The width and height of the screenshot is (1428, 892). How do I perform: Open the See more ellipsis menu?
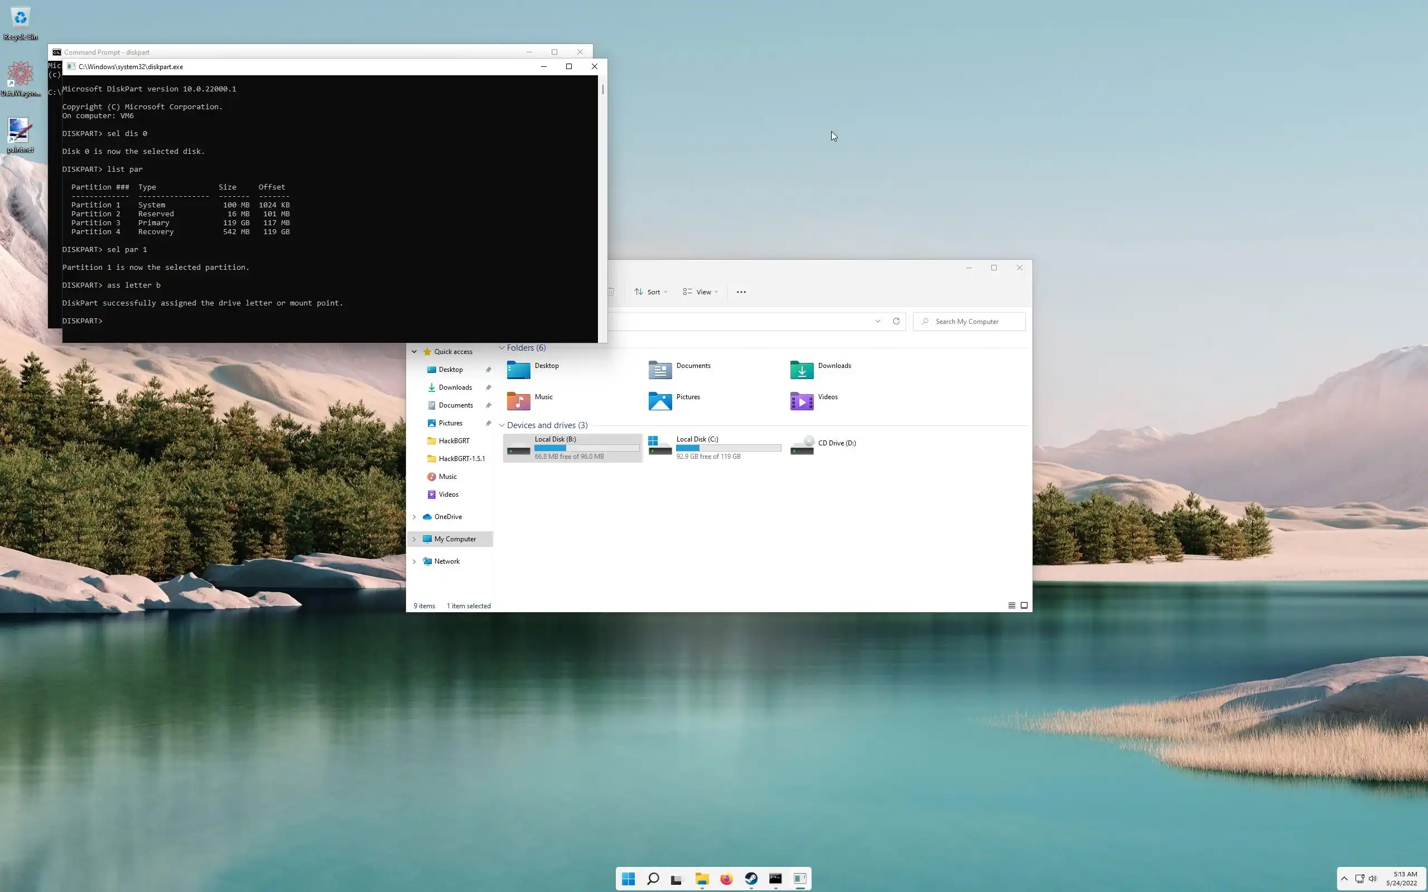[741, 292]
